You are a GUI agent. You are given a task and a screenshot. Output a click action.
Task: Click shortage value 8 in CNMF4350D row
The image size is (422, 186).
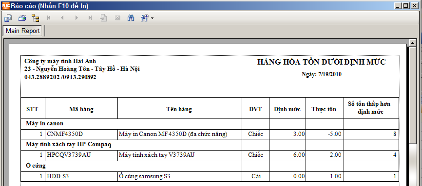pos(395,134)
